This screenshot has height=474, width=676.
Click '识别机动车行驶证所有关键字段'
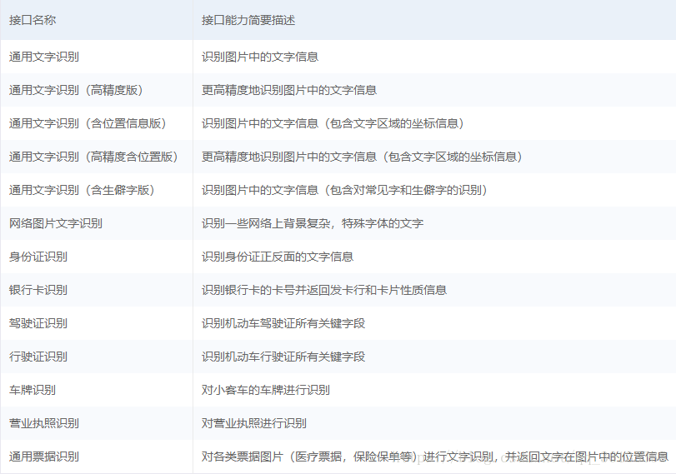pos(283,357)
